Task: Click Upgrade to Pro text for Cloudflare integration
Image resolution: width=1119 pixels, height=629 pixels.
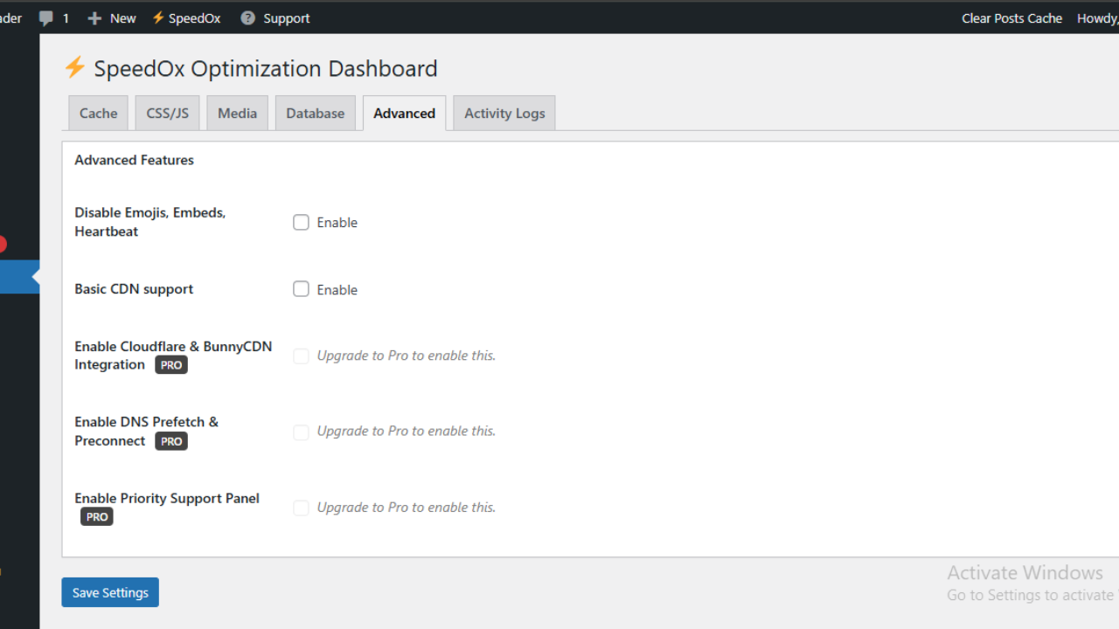Action: (x=407, y=356)
